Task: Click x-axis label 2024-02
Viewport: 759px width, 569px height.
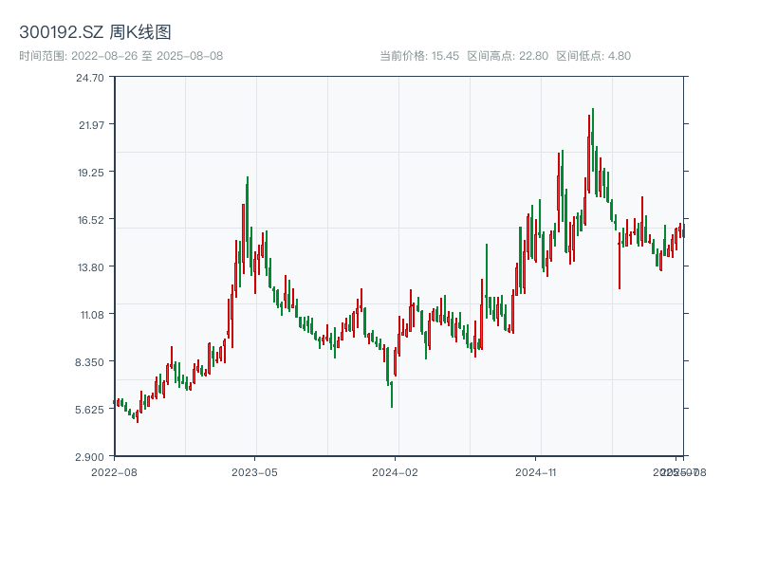Action: [395, 472]
